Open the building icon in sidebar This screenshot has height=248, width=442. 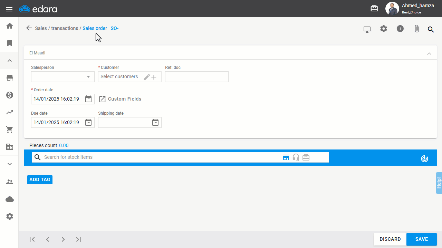point(10,147)
